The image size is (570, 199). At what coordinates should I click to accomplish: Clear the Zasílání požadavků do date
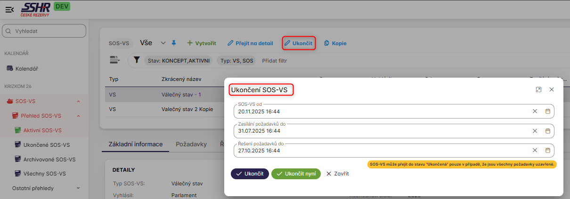(535, 131)
